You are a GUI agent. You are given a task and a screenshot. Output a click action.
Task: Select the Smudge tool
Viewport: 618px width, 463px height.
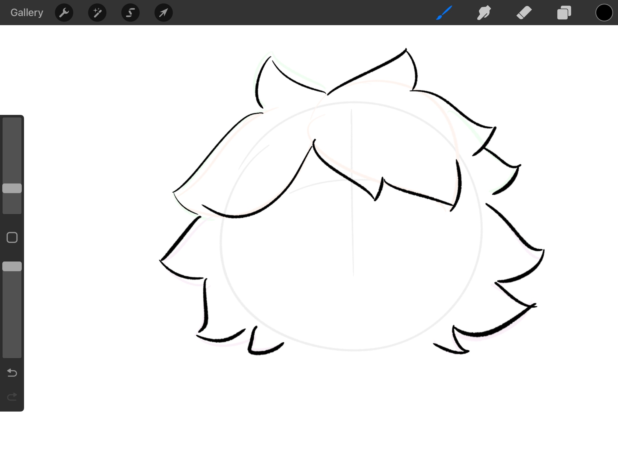484,13
